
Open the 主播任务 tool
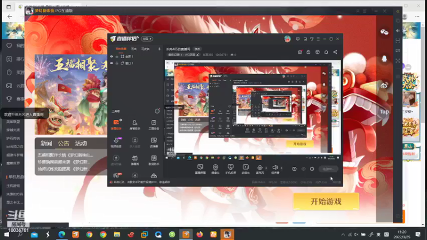[x=154, y=124]
